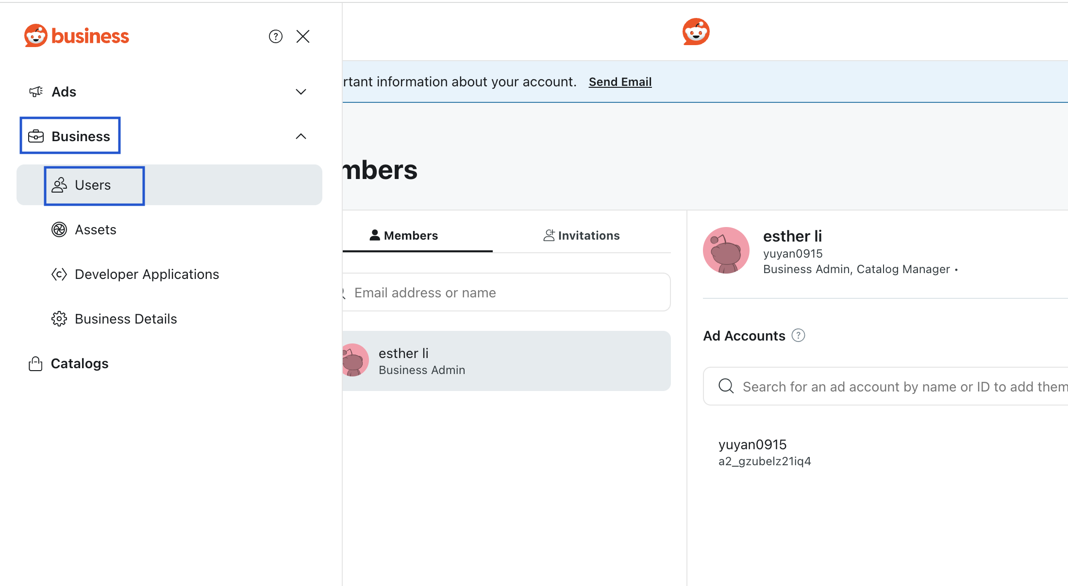Select esther li in the members list
Image resolution: width=1068 pixels, height=586 pixels.
pos(506,361)
